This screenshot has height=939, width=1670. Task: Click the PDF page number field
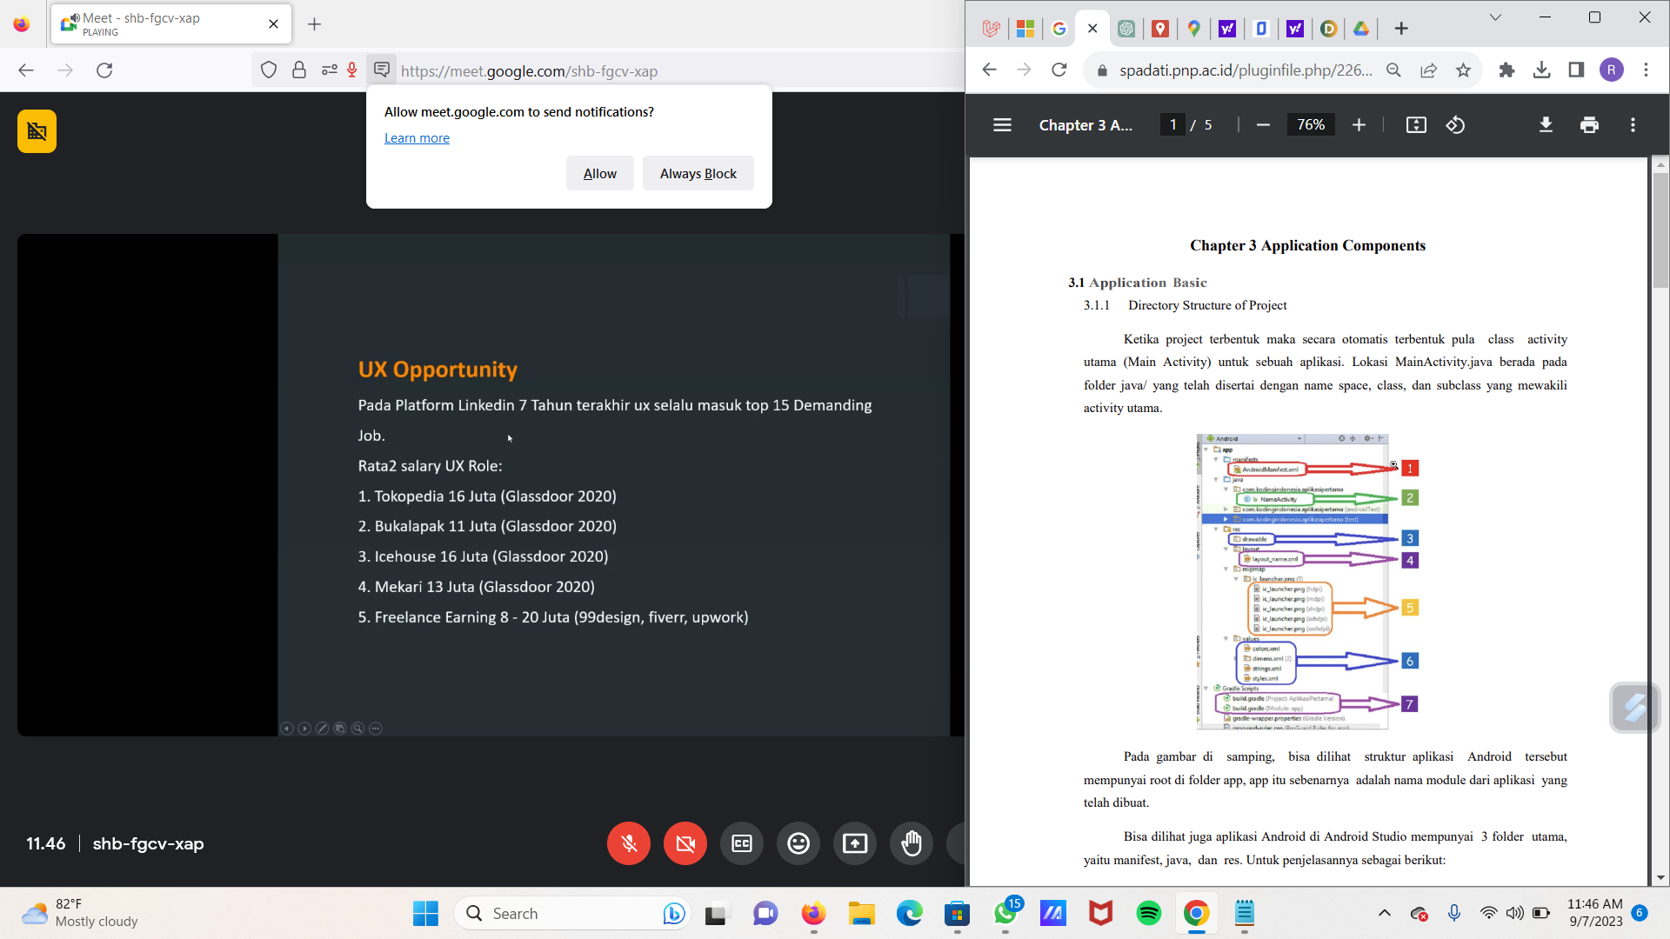click(x=1172, y=125)
